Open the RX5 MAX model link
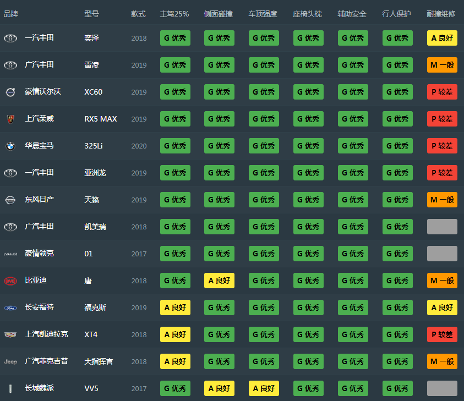 pyautogui.click(x=100, y=119)
